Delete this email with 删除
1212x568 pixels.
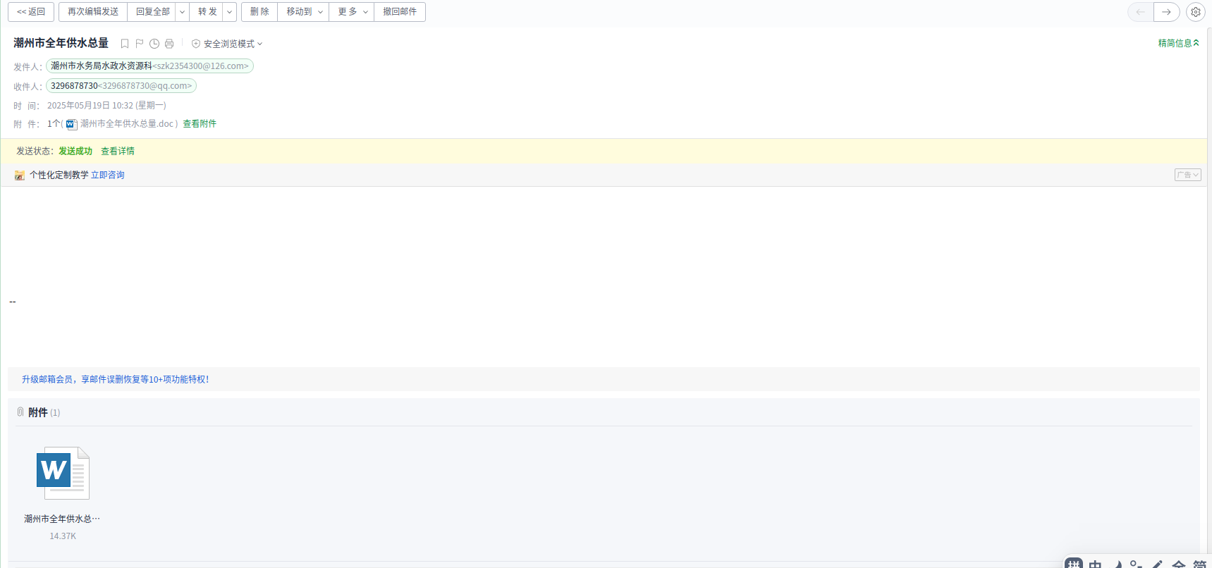coord(259,12)
